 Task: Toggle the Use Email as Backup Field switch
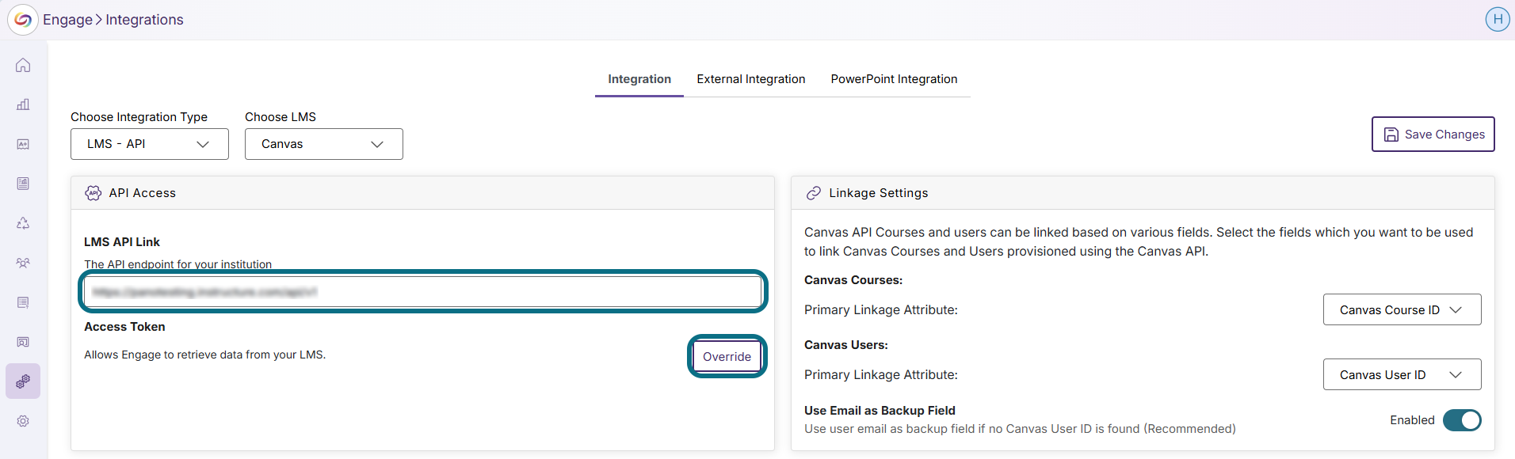pyautogui.click(x=1462, y=420)
